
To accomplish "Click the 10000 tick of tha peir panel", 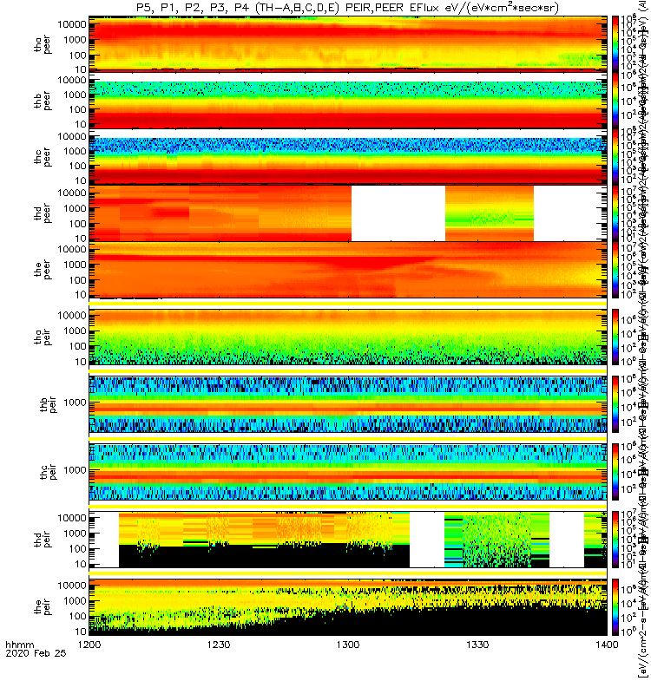I will [x=72, y=315].
